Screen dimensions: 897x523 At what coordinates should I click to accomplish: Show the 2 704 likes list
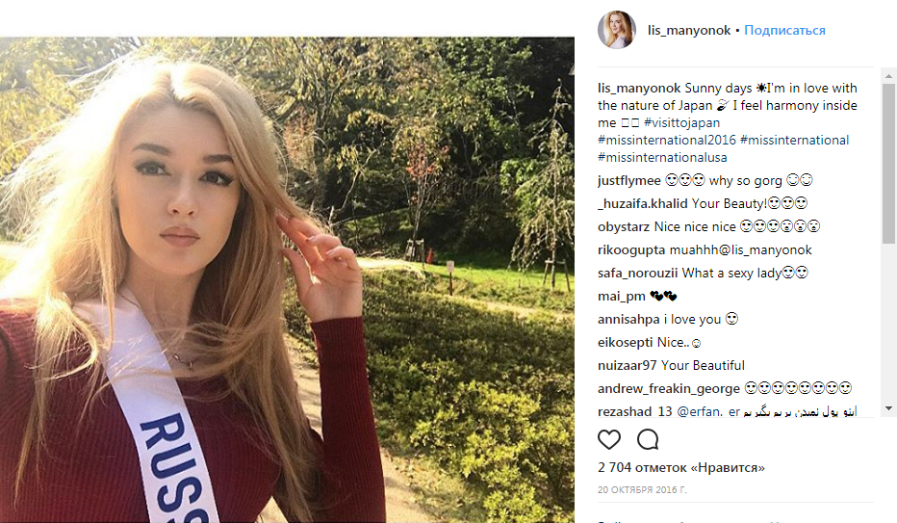point(681,468)
